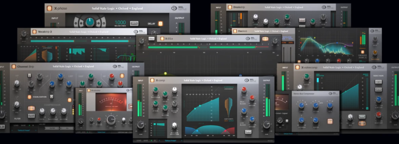
Task: Select B preset slot in X-comp
Action: coord(155,140)
